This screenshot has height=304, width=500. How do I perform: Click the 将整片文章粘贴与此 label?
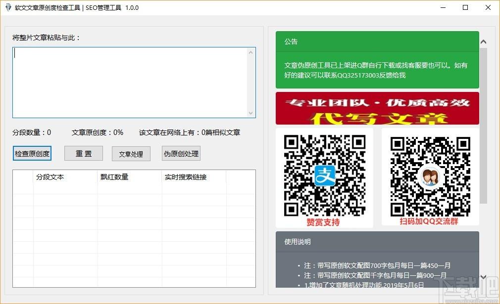coord(46,38)
